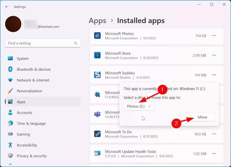This screenshot has height=167, width=231.
Task: Click the System monitor icon
Action: tap(10, 58)
